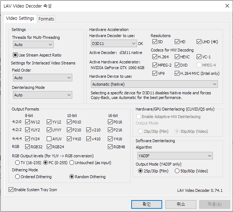Close the LAV Video Decoder dialog
This screenshot has width=233, height=212.
point(227,6)
